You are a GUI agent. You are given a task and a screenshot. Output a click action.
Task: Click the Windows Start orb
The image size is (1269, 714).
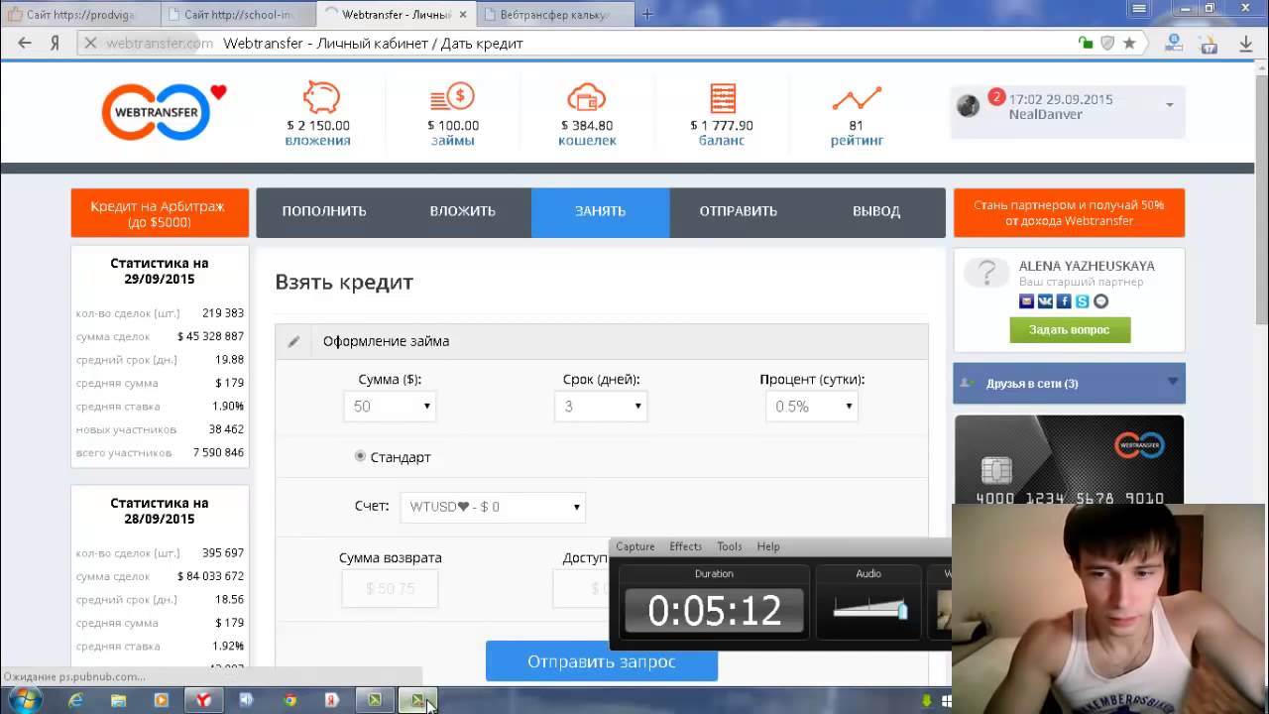pyautogui.click(x=23, y=700)
